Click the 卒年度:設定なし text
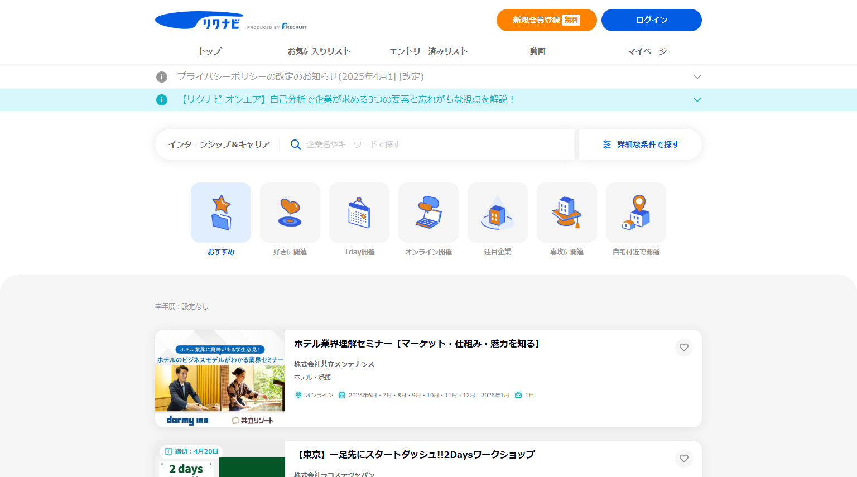857x477 pixels. click(182, 307)
